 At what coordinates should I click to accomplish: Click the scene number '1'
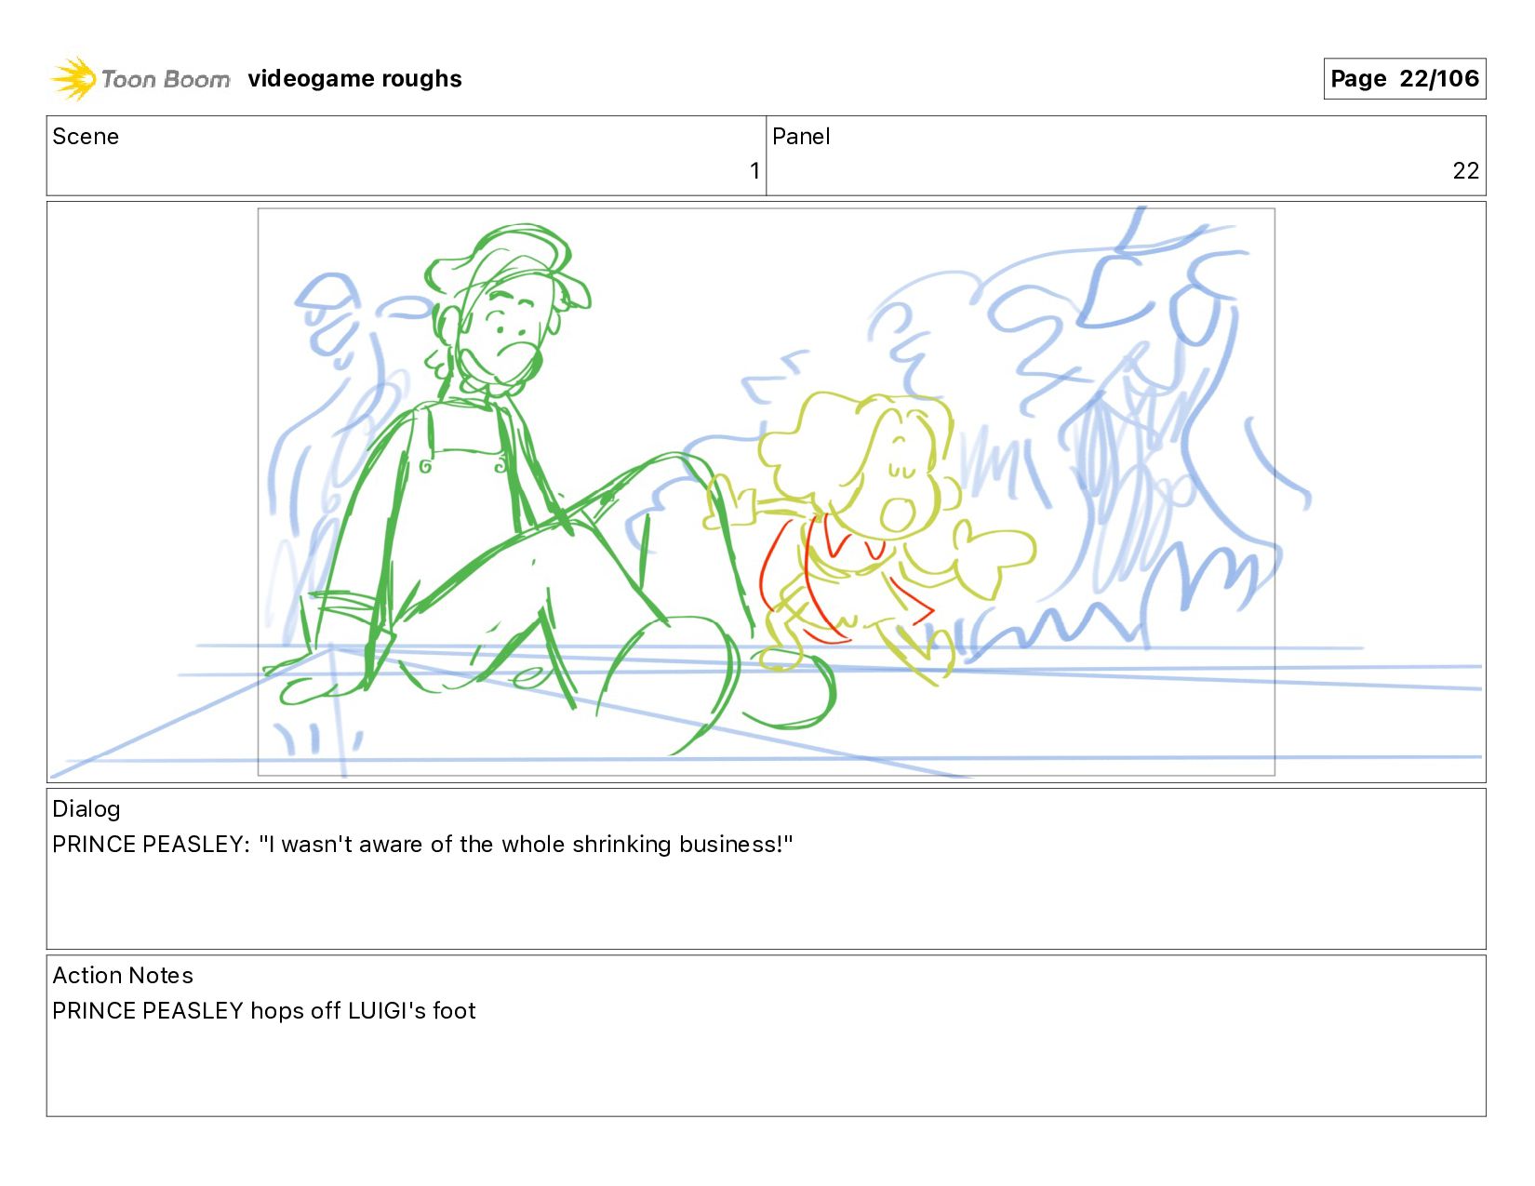coord(754,170)
